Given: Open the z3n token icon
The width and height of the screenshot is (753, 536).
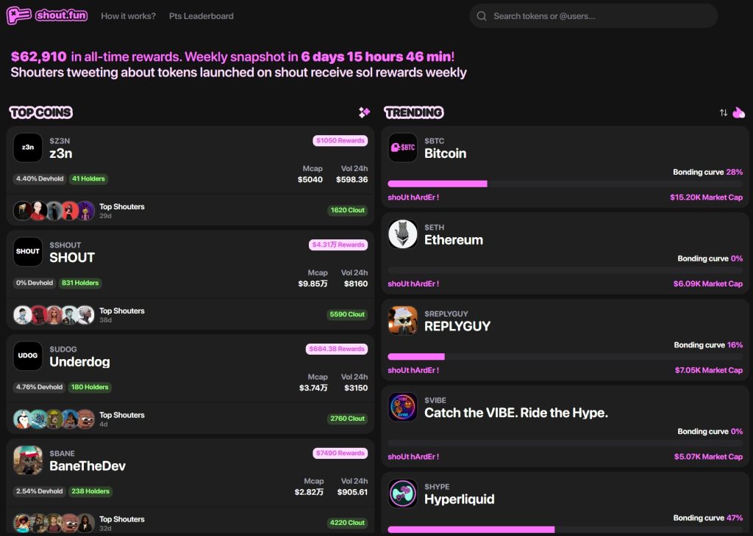Looking at the screenshot, I should [x=28, y=147].
